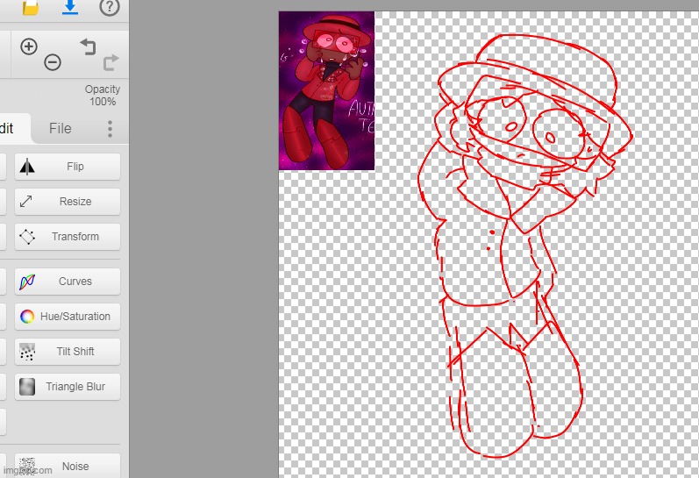The height and width of the screenshot is (478, 699).
Task: Open the Curves adjustment
Action: click(x=68, y=282)
